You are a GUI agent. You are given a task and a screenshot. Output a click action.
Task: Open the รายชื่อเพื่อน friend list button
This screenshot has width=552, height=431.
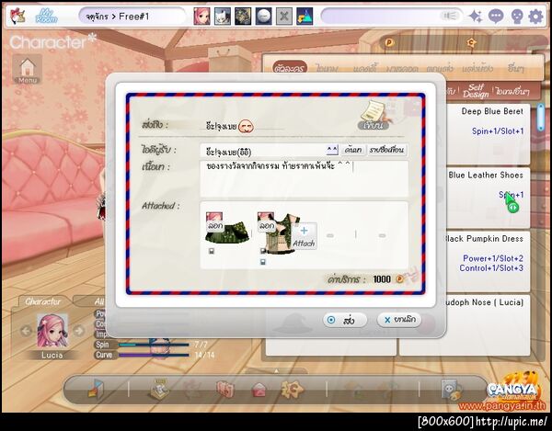pyautogui.click(x=387, y=150)
